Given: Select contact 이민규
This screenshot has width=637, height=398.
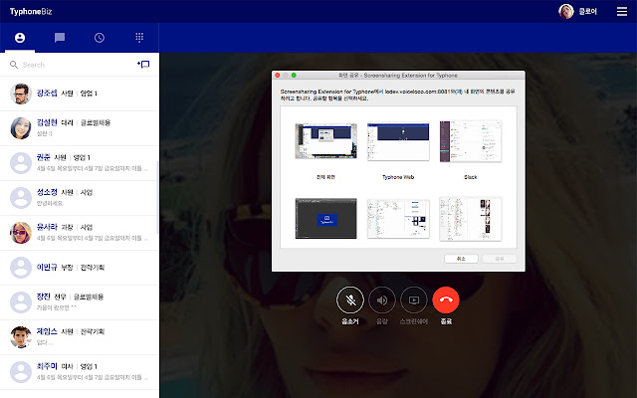Looking at the screenshot, I should pos(80,268).
